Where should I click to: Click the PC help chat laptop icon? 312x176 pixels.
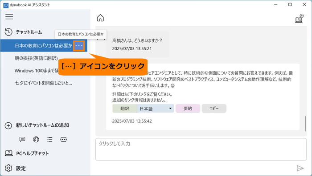coord(9,153)
